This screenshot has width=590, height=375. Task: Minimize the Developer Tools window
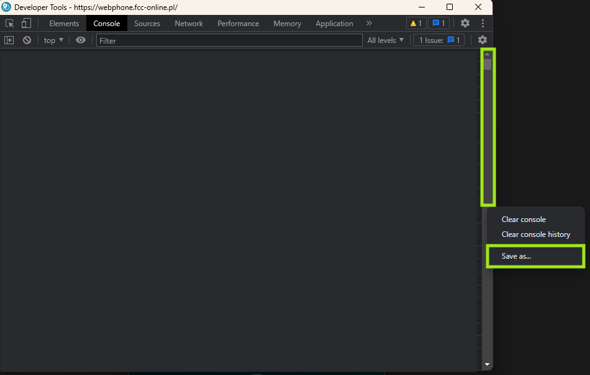pyautogui.click(x=422, y=7)
